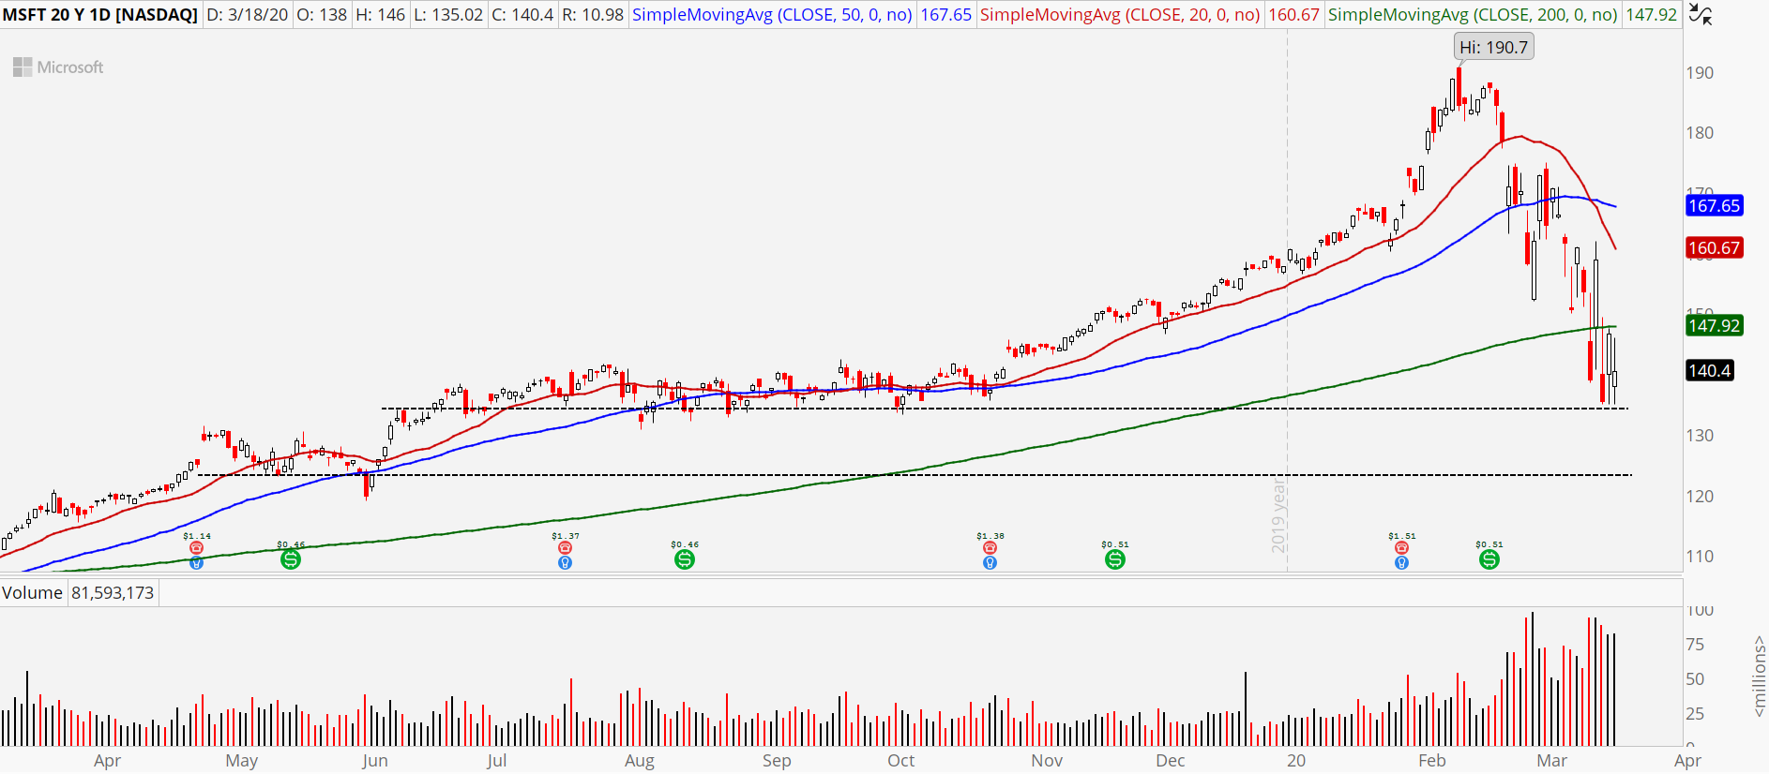This screenshot has height=774, width=1769.
Task: Click the 180 price axis label
Action: (1700, 132)
